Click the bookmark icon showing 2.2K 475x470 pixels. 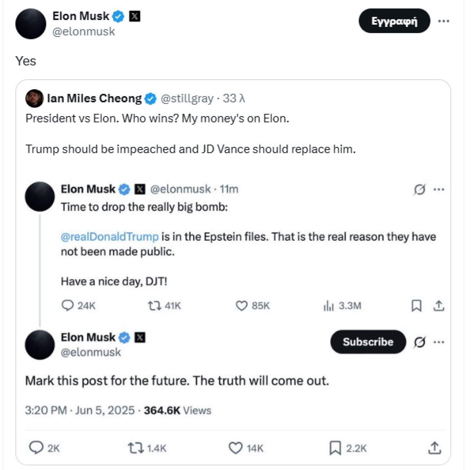[x=335, y=448]
